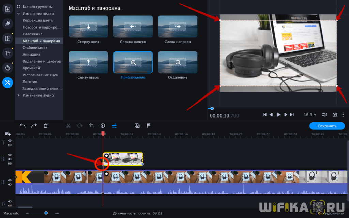This screenshot has height=218, width=349.
Task: Expand the Изменение аудио section
Action: (18, 95)
